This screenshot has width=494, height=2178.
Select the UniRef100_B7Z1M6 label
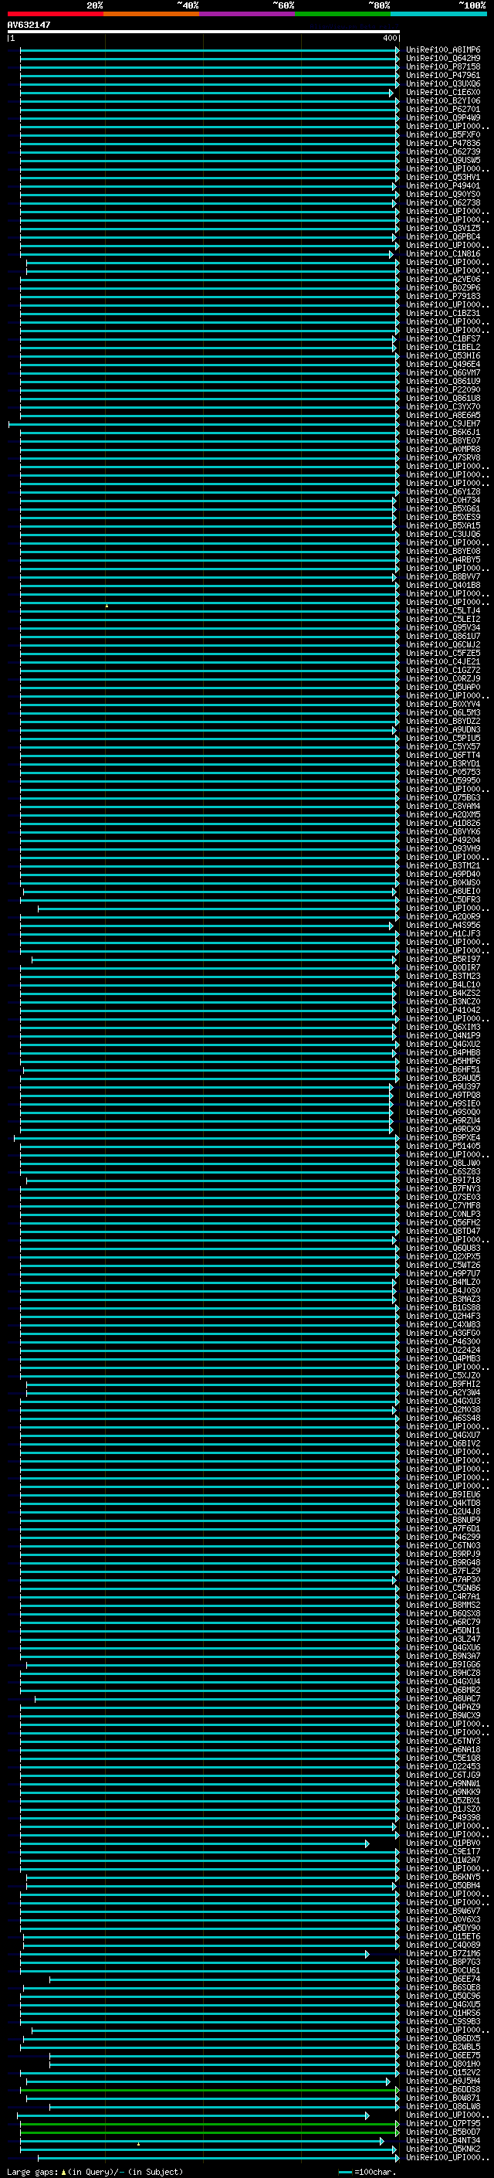pos(442,1954)
